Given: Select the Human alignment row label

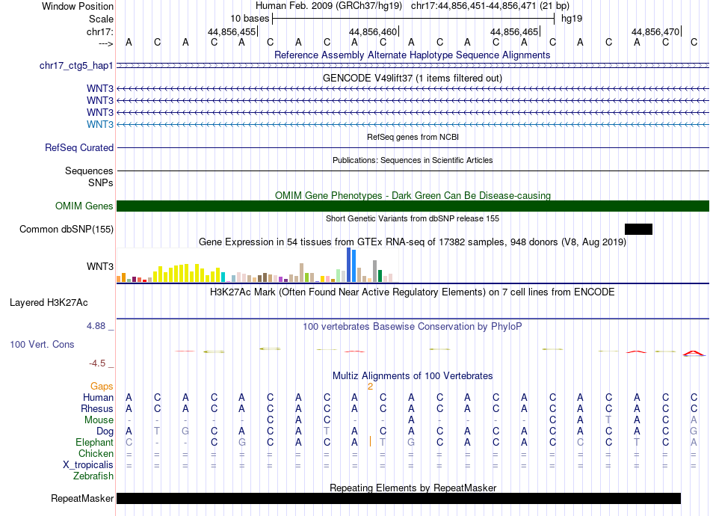Looking at the screenshot, I should (98, 397).
